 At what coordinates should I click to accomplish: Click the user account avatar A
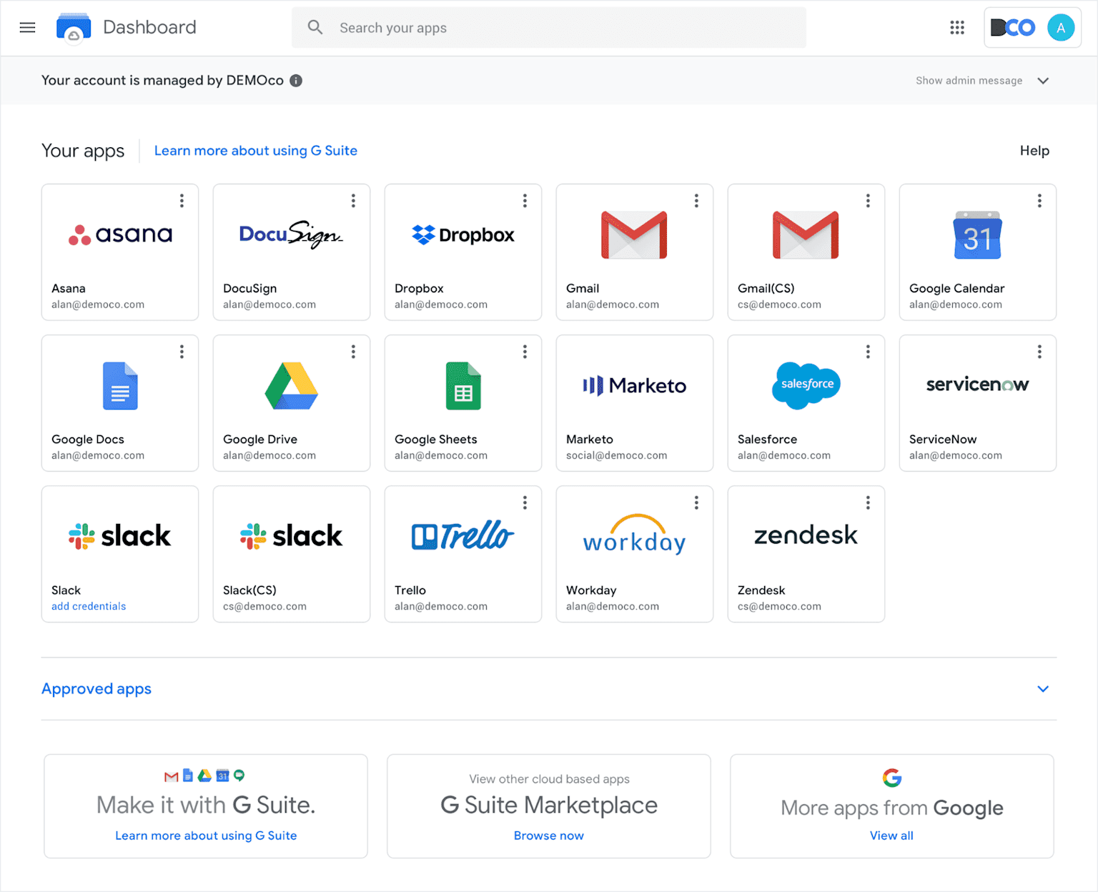[x=1061, y=28]
